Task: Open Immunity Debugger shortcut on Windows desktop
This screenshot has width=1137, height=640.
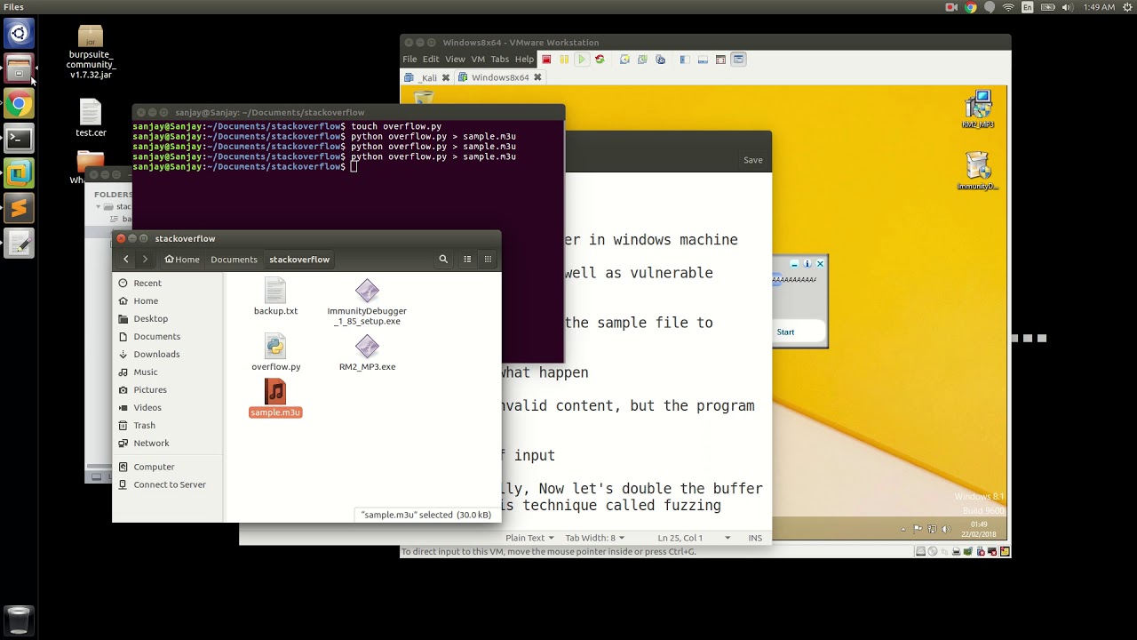Action: [977, 171]
